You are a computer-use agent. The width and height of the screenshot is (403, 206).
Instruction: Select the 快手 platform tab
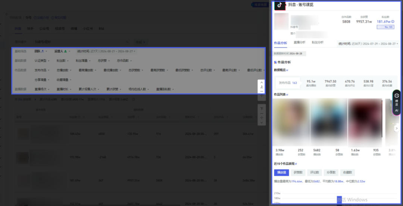click(30, 29)
